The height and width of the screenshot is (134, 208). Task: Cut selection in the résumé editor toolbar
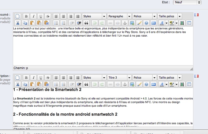(x=18, y=23)
